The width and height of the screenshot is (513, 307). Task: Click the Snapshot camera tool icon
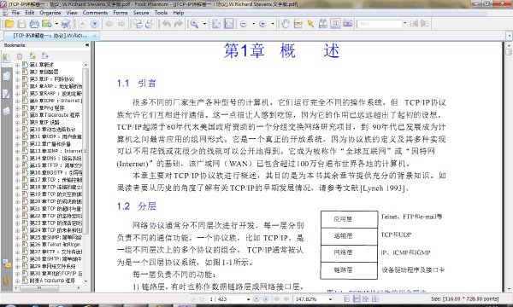(x=348, y=24)
